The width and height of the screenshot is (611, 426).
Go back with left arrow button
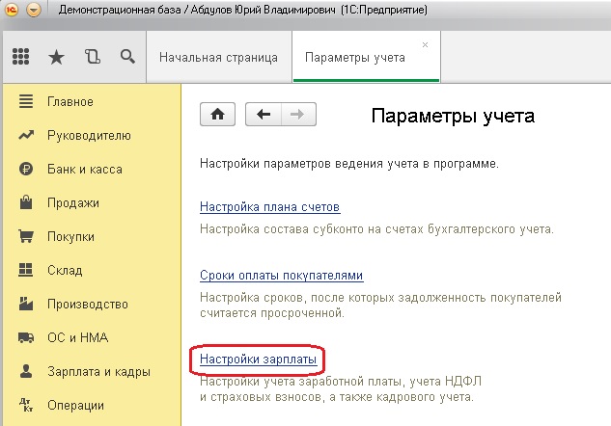click(263, 115)
